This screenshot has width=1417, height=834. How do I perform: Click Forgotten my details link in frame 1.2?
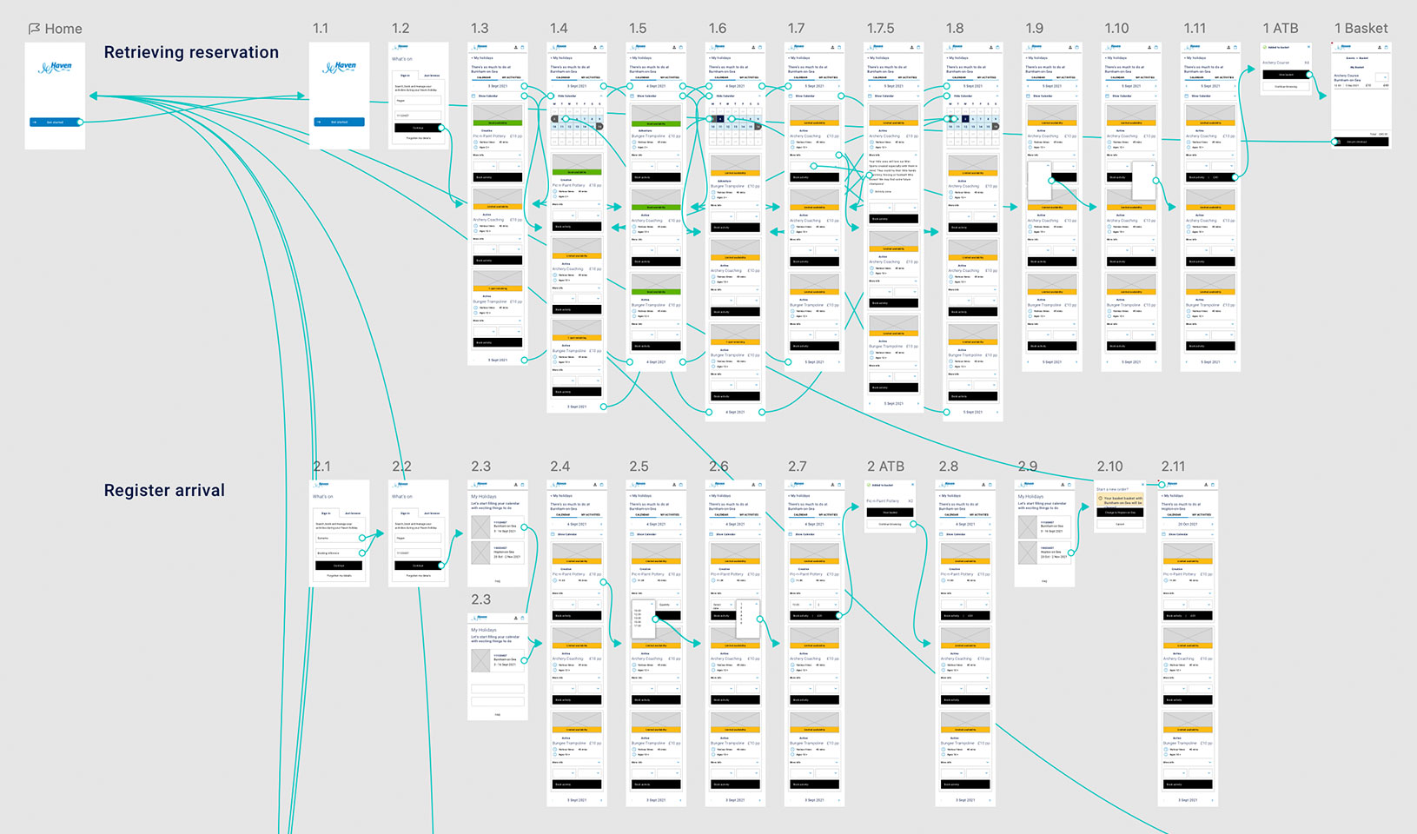click(418, 138)
